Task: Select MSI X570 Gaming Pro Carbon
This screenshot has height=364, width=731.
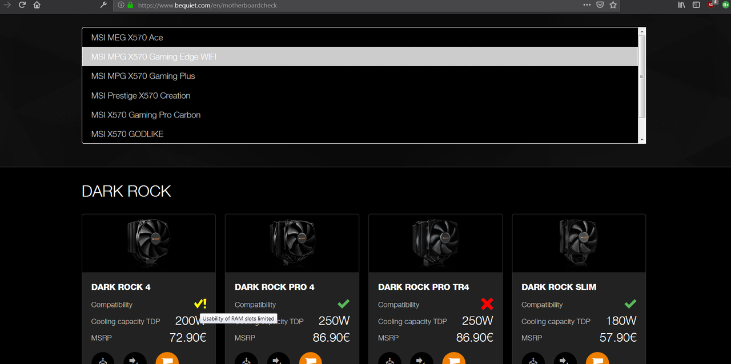Action: coord(360,115)
